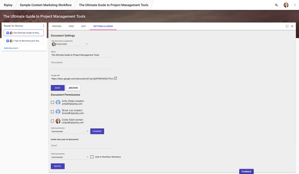Click the Document Settings heading

pos(63,36)
